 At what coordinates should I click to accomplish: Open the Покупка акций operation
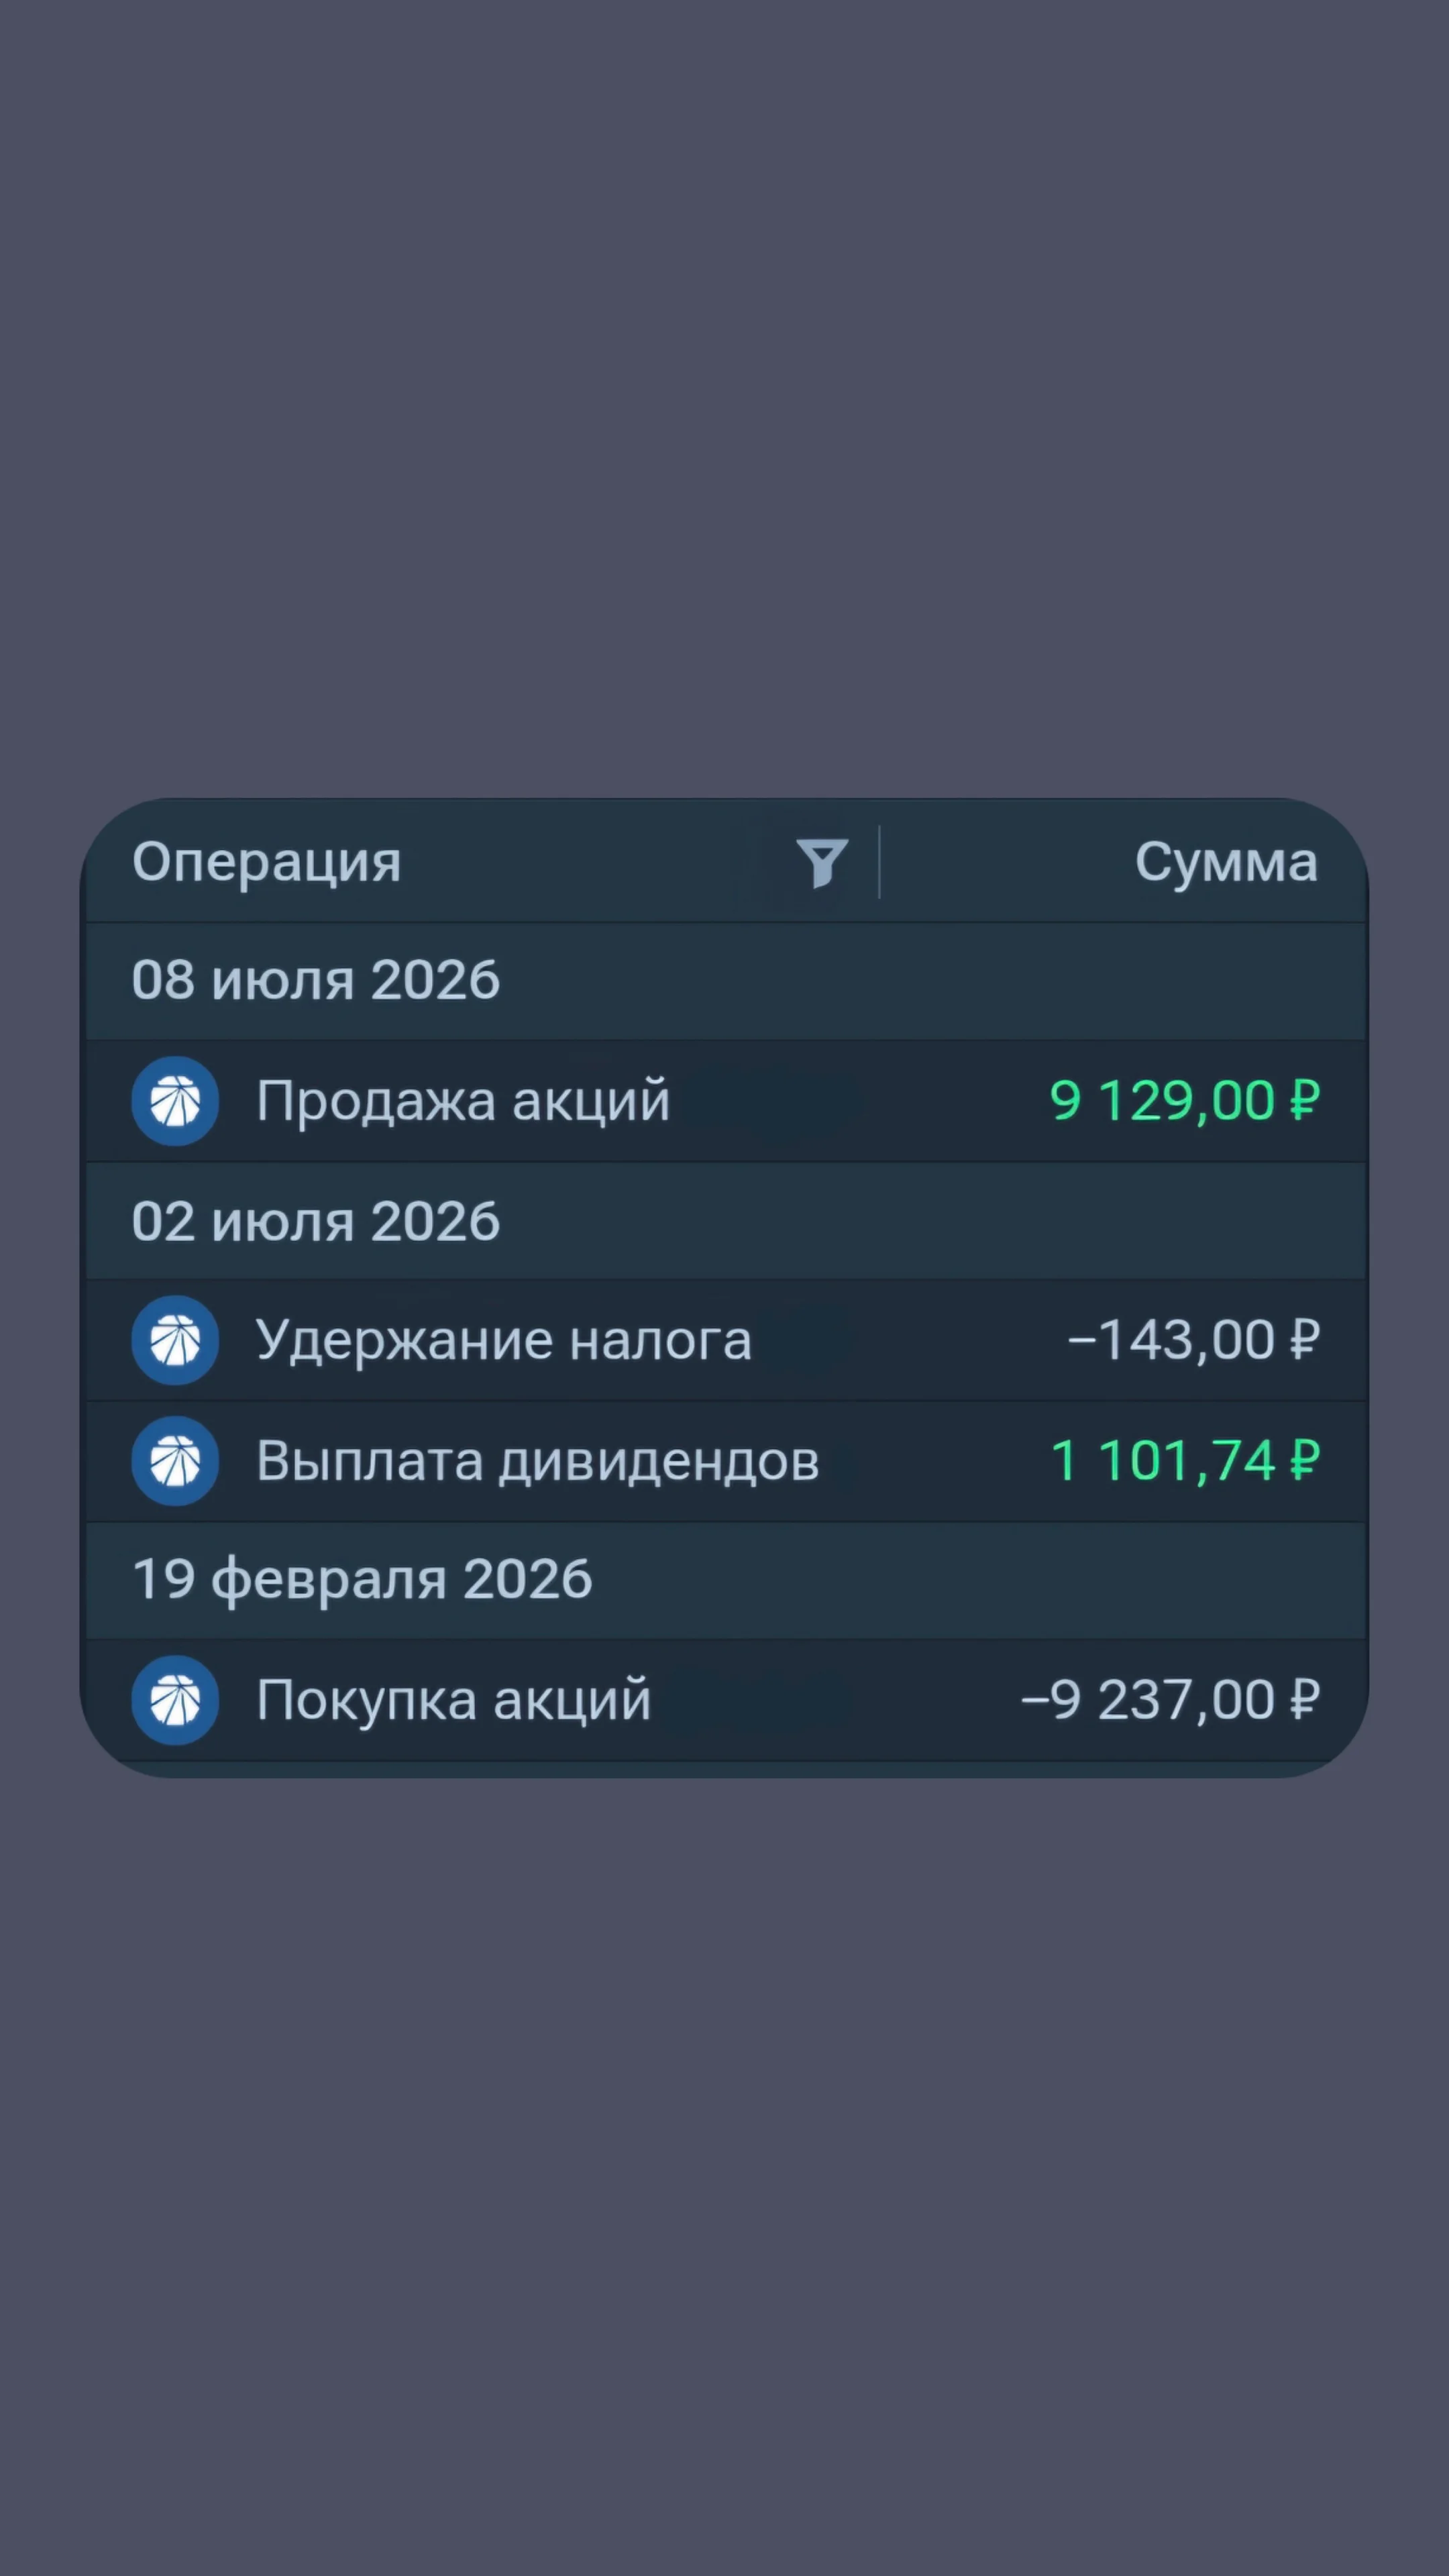[x=725, y=1700]
